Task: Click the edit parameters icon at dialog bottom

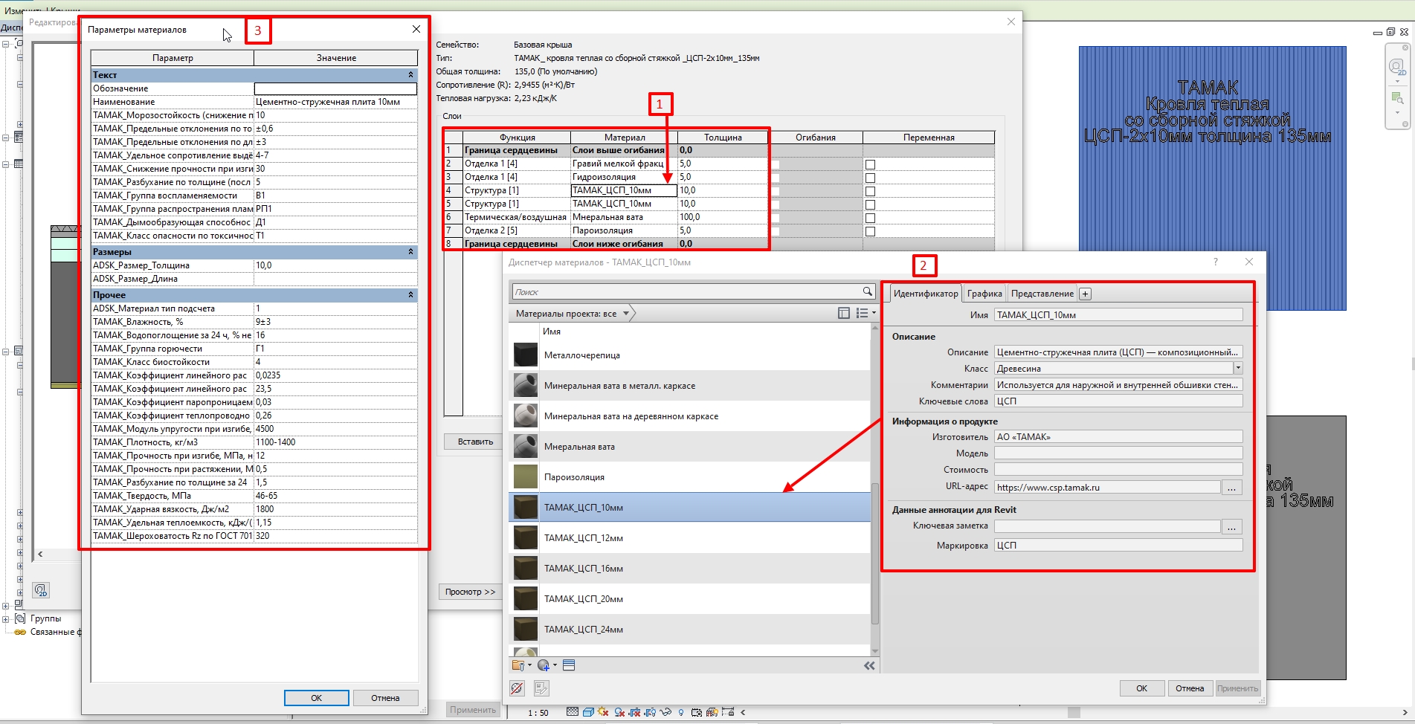Action: (541, 688)
